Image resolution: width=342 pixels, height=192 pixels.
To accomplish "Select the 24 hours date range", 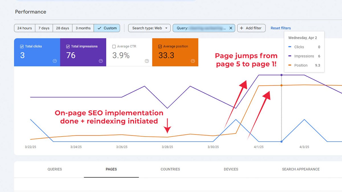I will coord(25,28).
